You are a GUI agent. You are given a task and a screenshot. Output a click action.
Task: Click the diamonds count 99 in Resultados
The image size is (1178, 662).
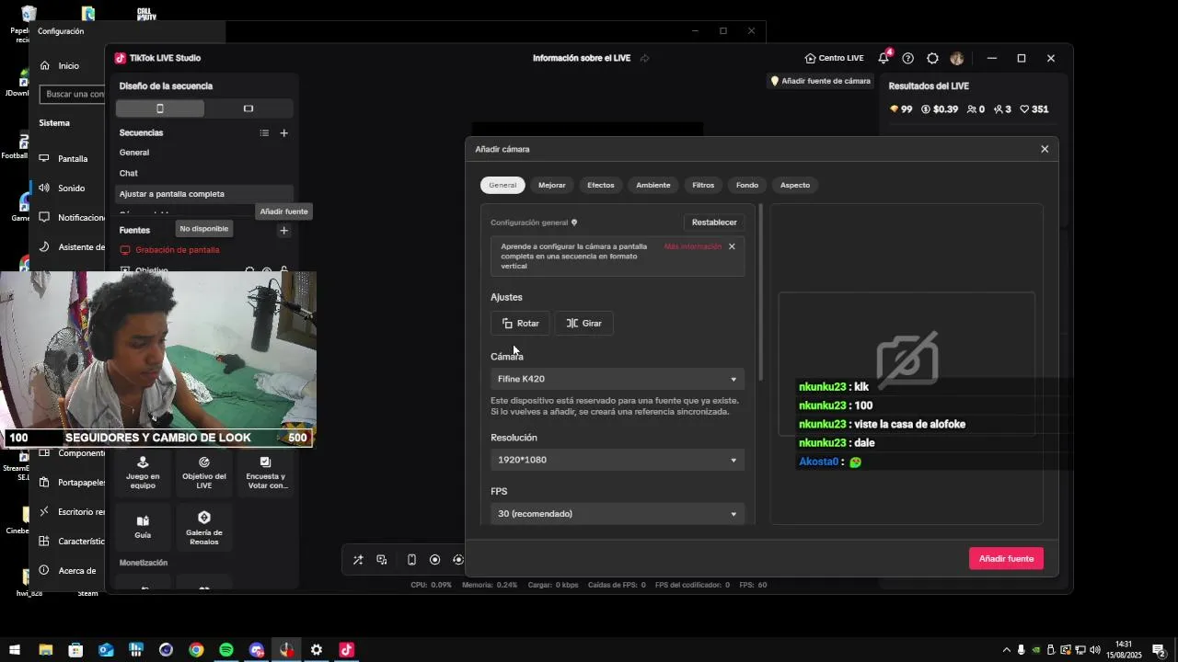901,109
